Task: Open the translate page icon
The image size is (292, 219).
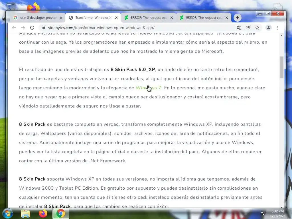Action: click(x=239, y=28)
